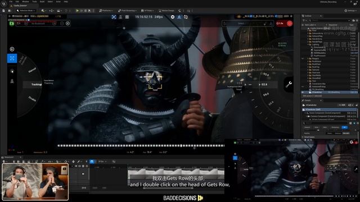Open the Platforms dropdown
The image size is (360, 202).
pyautogui.click(x=106, y=11)
